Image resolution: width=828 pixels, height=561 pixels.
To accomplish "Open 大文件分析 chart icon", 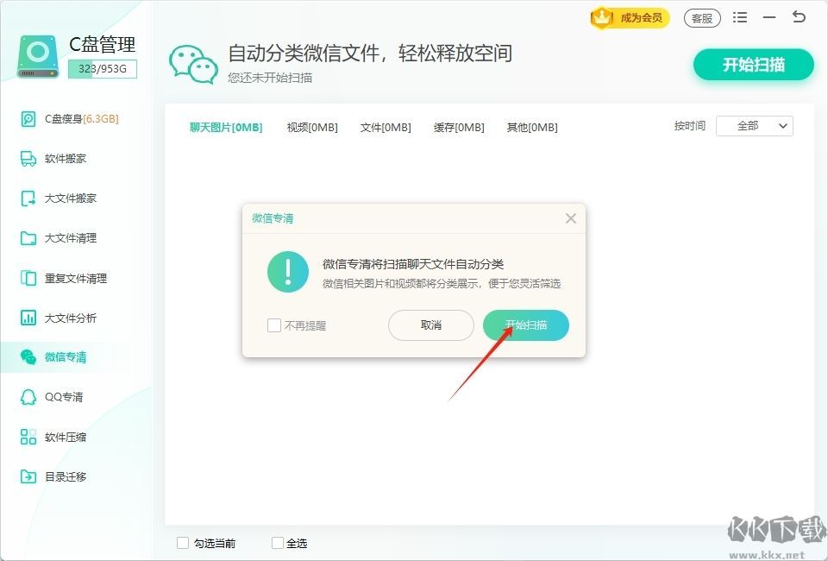I will coord(28,318).
